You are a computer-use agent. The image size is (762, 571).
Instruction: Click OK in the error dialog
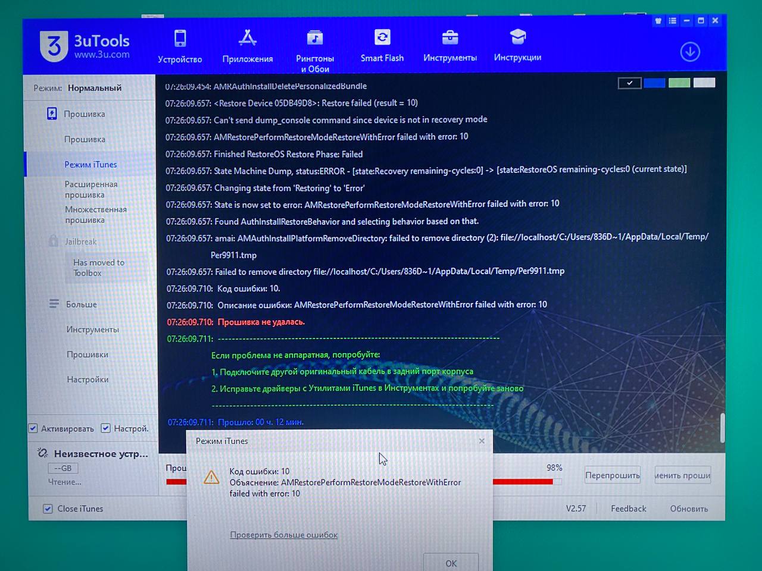tap(451, 563)
